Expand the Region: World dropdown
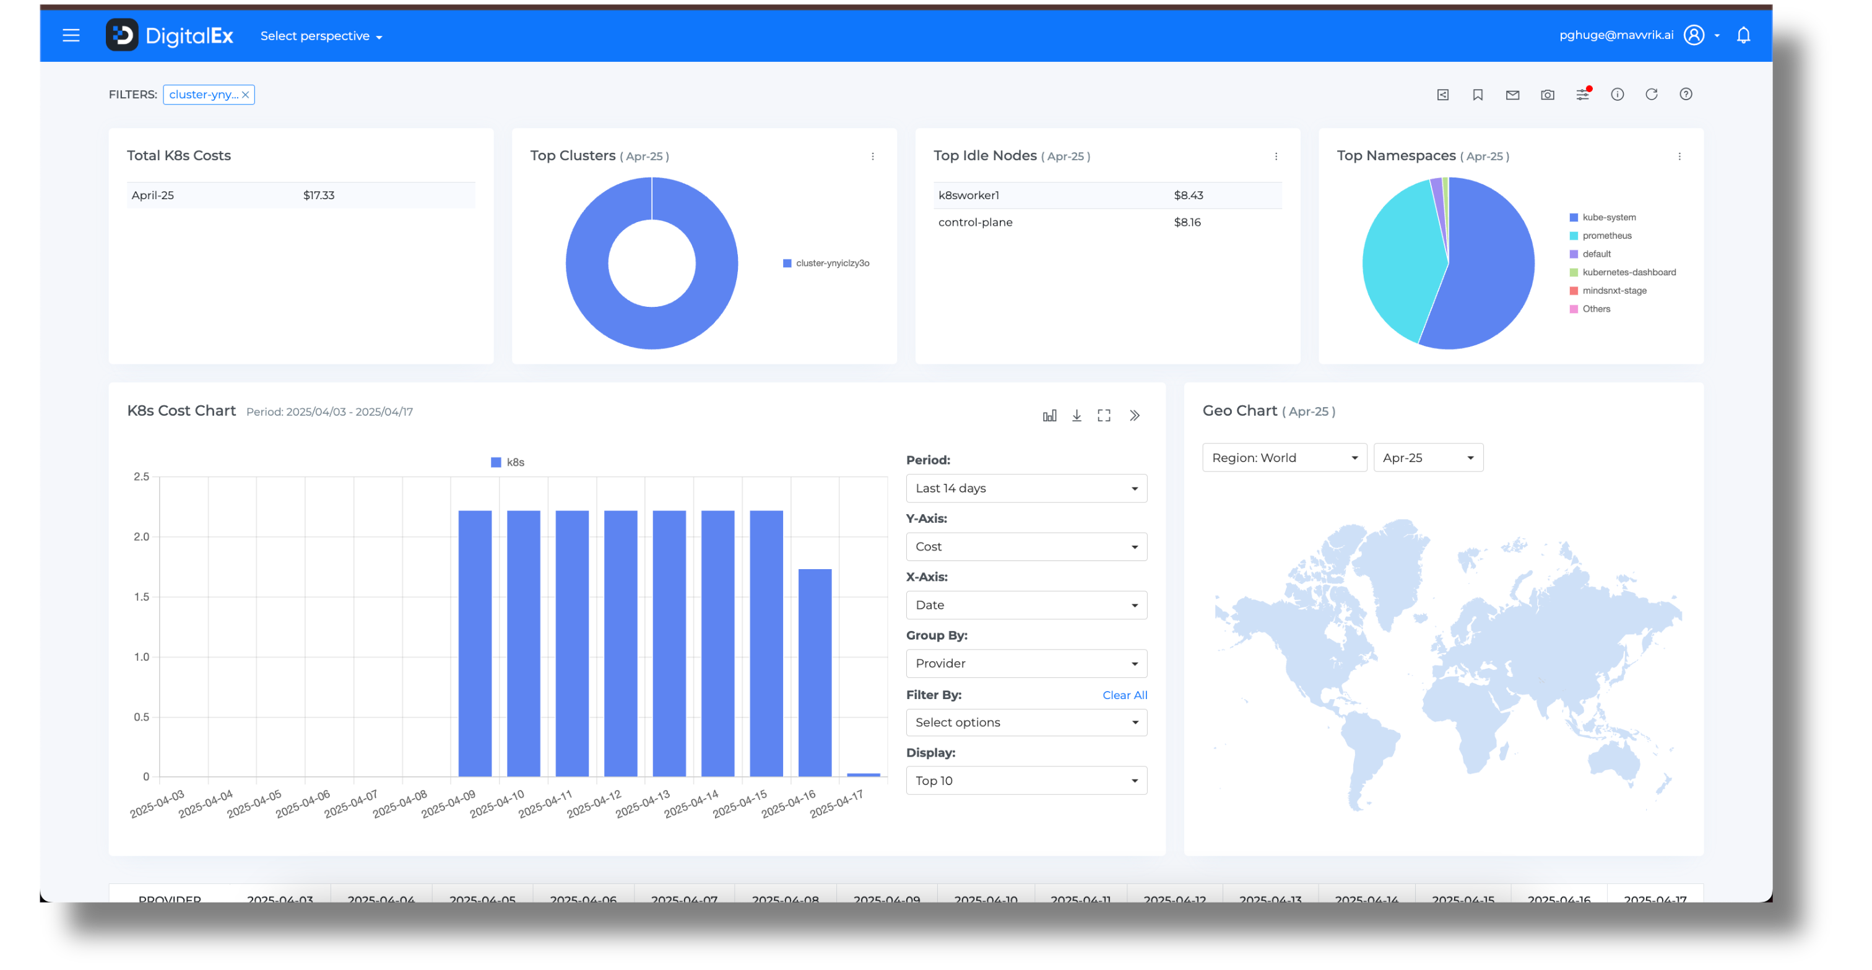The image size is (1872, 970). [x=1283, y=458]
